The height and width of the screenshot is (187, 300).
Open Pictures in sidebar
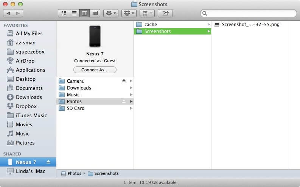(x=28, y=143)
